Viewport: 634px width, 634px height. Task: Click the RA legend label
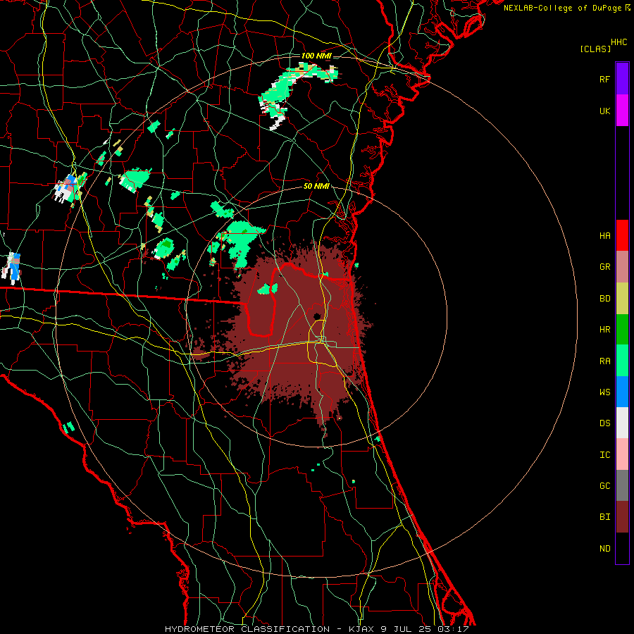point(604,361)
